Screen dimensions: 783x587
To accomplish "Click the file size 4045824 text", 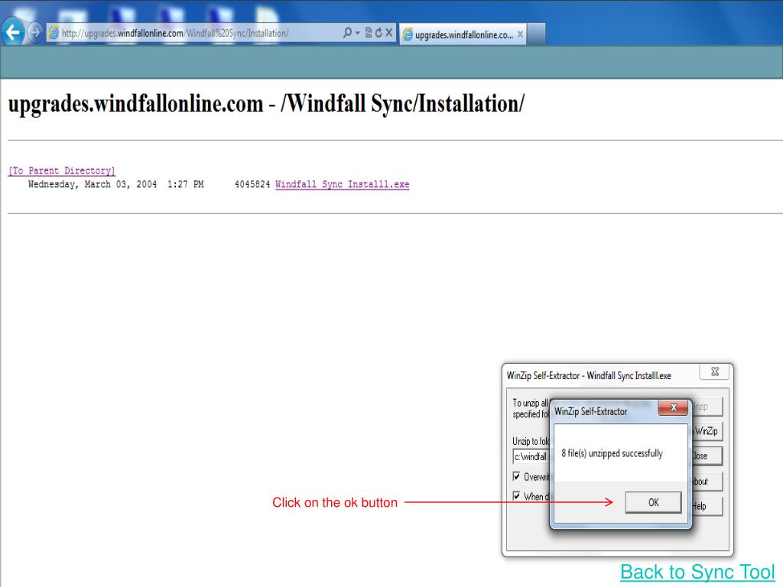I will [252, 184].
